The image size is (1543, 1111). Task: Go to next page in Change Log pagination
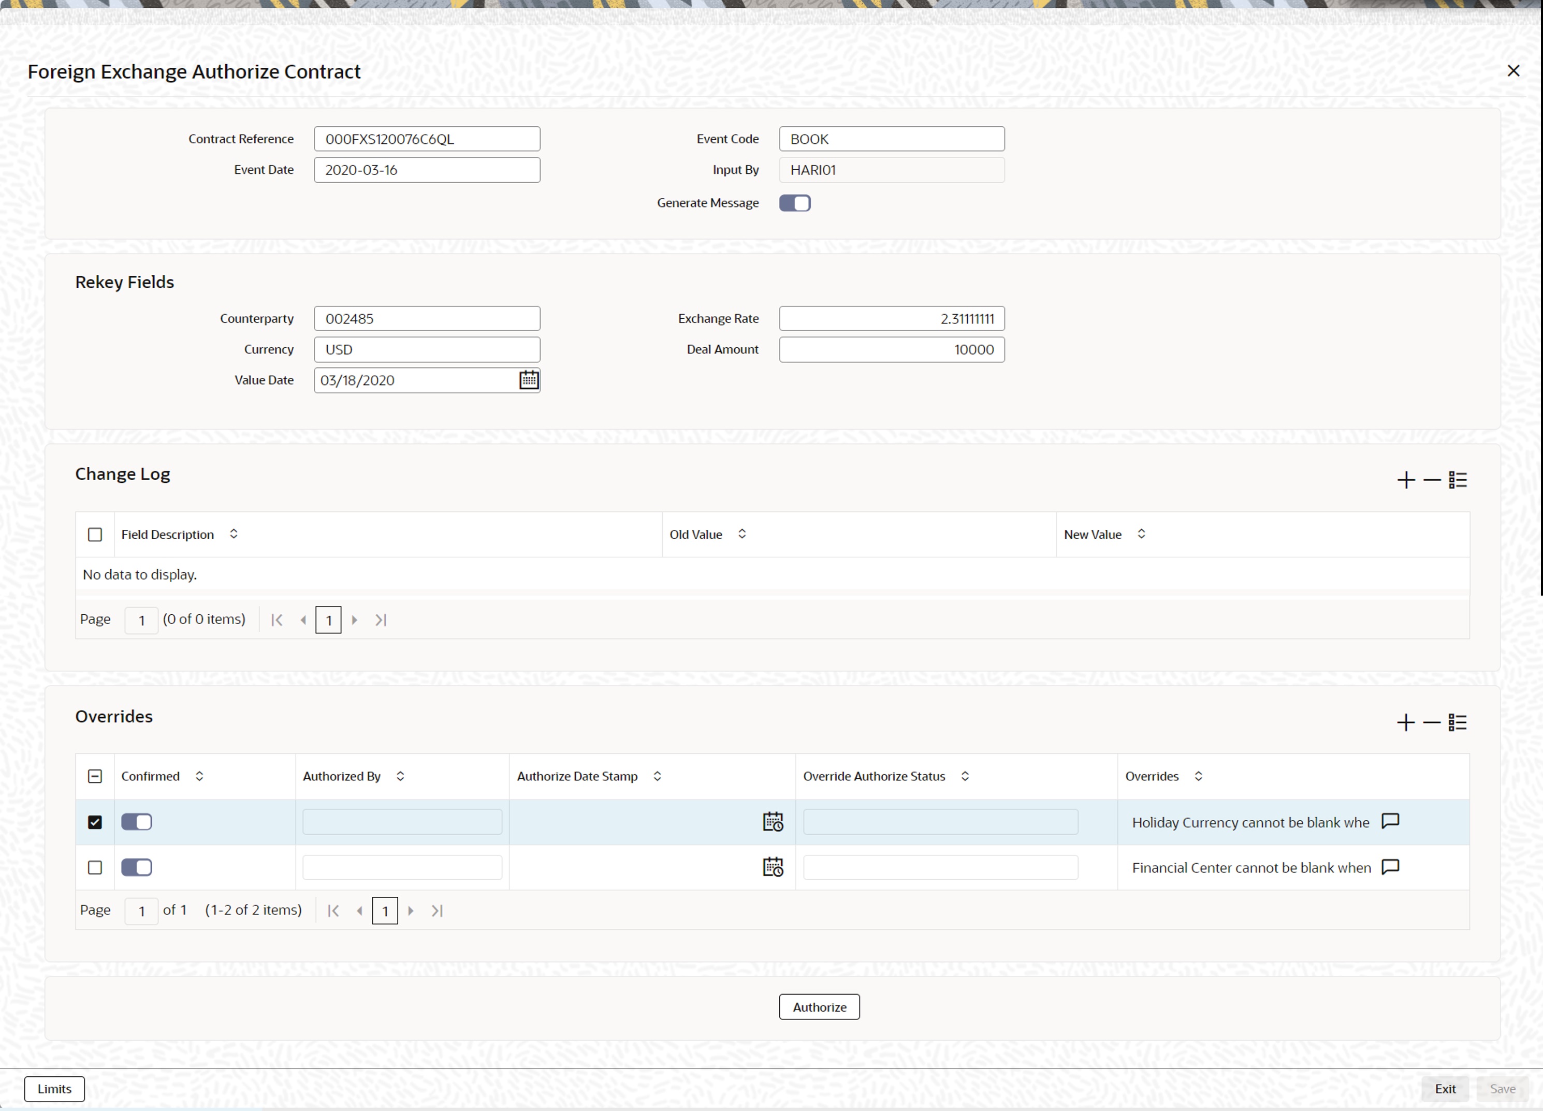355,620
